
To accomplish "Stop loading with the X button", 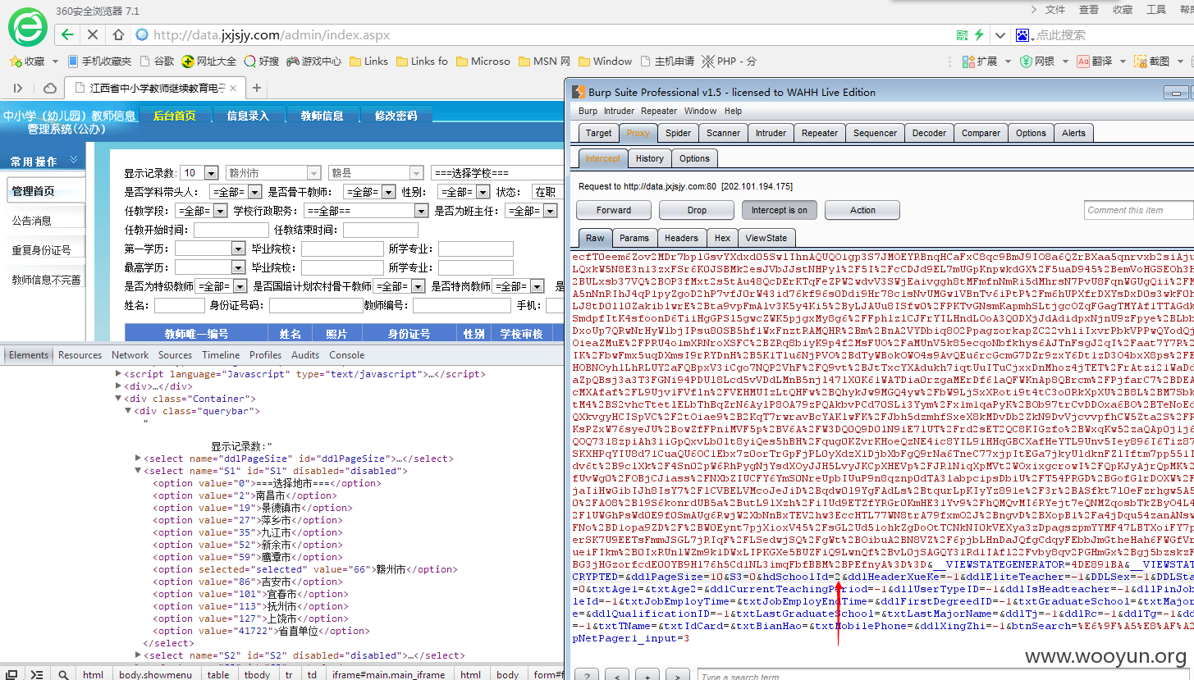I will (x=92, y=34).
